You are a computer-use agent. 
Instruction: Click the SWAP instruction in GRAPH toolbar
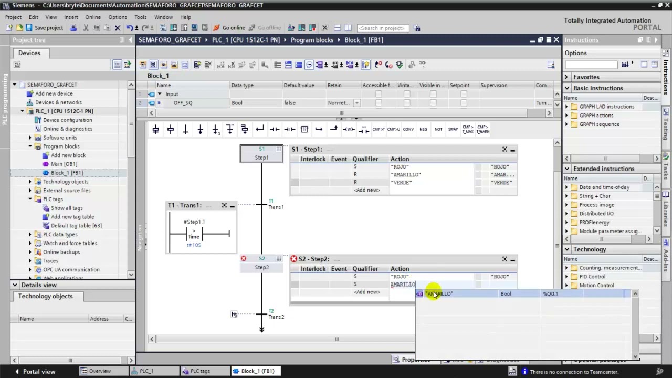(x=453, y=129)
